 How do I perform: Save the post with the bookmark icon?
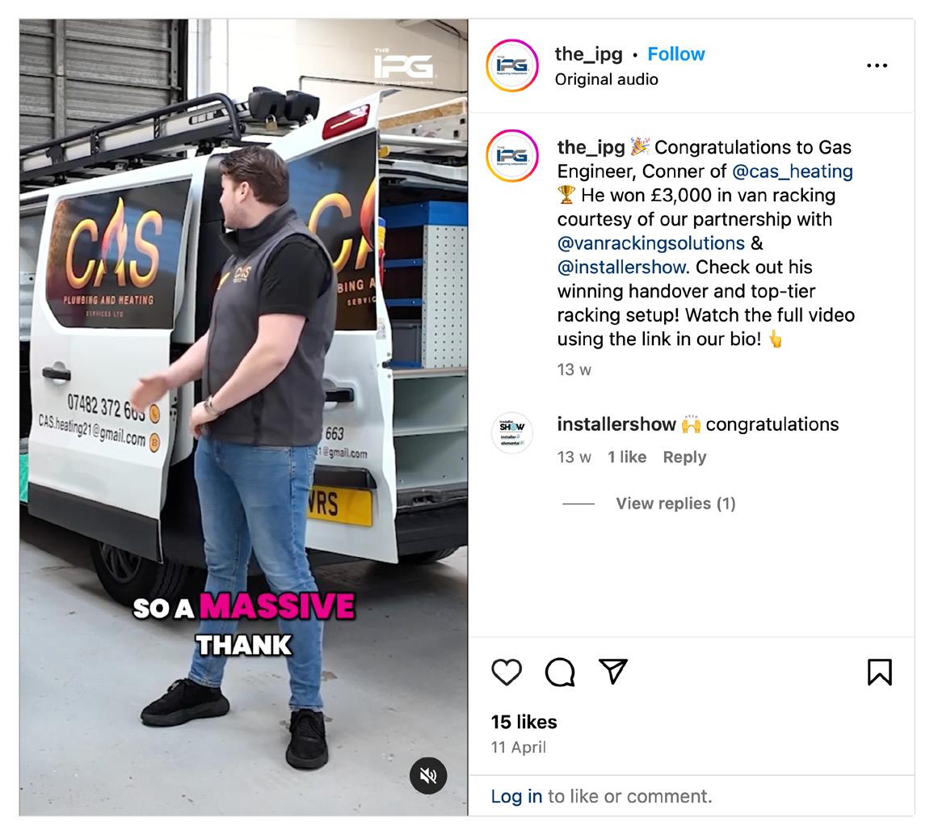879,673
